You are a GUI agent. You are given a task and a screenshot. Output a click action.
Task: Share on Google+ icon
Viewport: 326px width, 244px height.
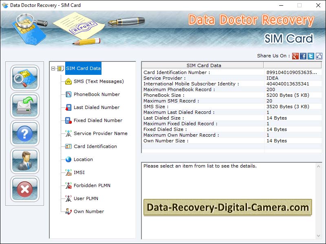click(x=295, y=56)
